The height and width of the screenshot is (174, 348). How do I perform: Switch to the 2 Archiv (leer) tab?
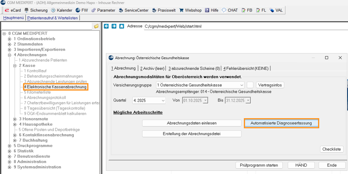(152, 68)
